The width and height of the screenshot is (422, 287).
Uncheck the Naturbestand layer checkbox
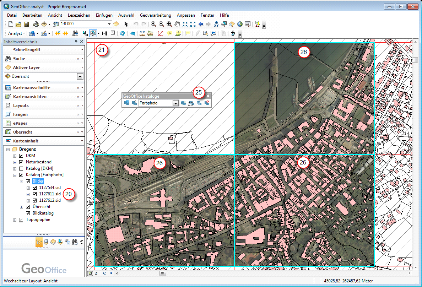tap(21, 162)
